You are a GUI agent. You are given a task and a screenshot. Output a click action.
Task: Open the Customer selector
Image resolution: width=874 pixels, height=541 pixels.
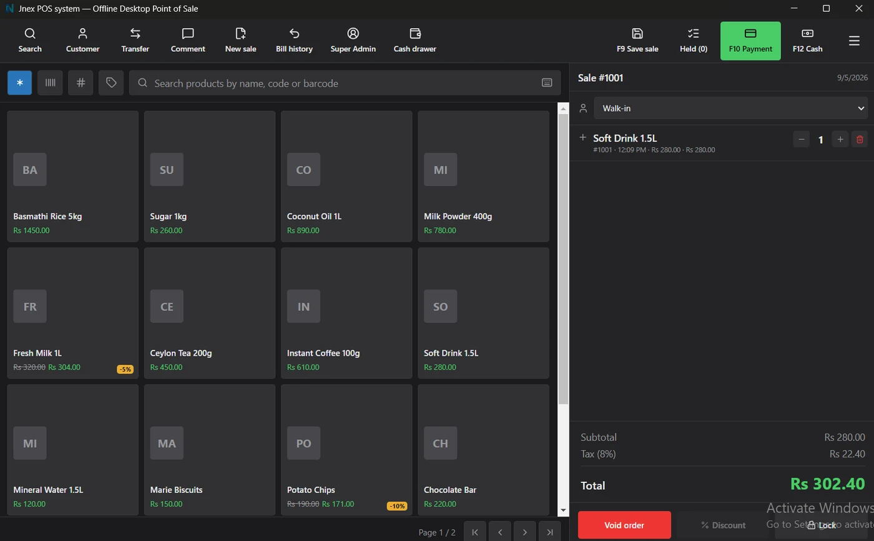point(82,41)
